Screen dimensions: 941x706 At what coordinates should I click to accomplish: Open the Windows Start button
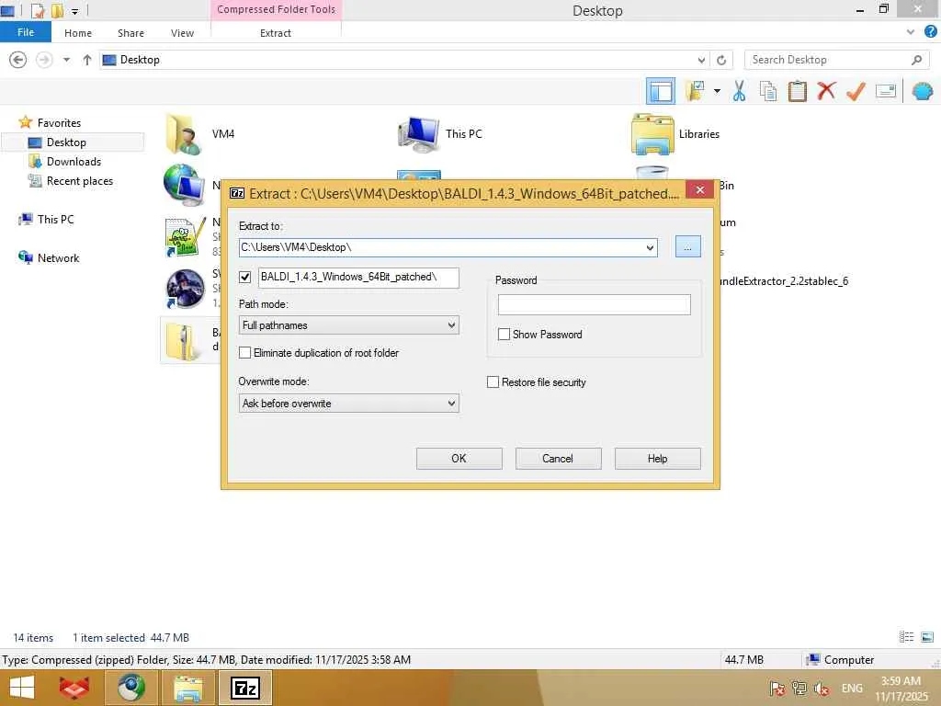click(x=22, y=688)
